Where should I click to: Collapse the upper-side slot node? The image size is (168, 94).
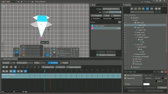(x=134, y=27)
